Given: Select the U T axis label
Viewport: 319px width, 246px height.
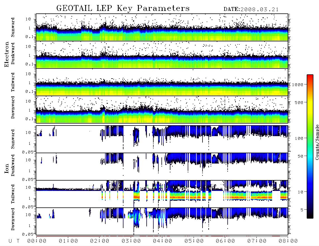Looking at the screenshot, I should [14, 241].
